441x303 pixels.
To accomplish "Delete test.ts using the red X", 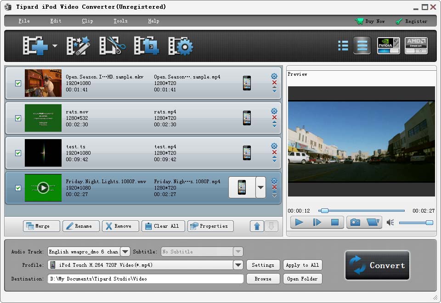I will [x=274, y=152].
